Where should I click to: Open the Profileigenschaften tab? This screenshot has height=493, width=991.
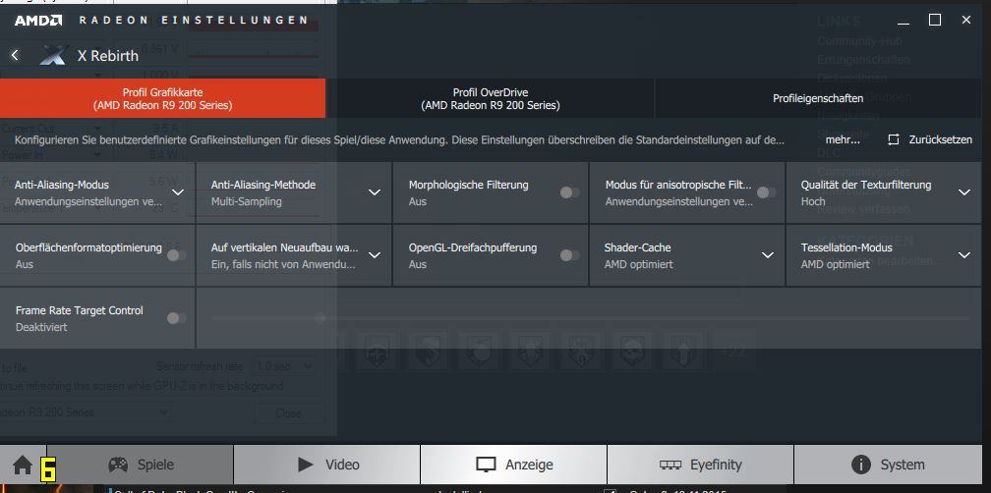pos(818,98)
